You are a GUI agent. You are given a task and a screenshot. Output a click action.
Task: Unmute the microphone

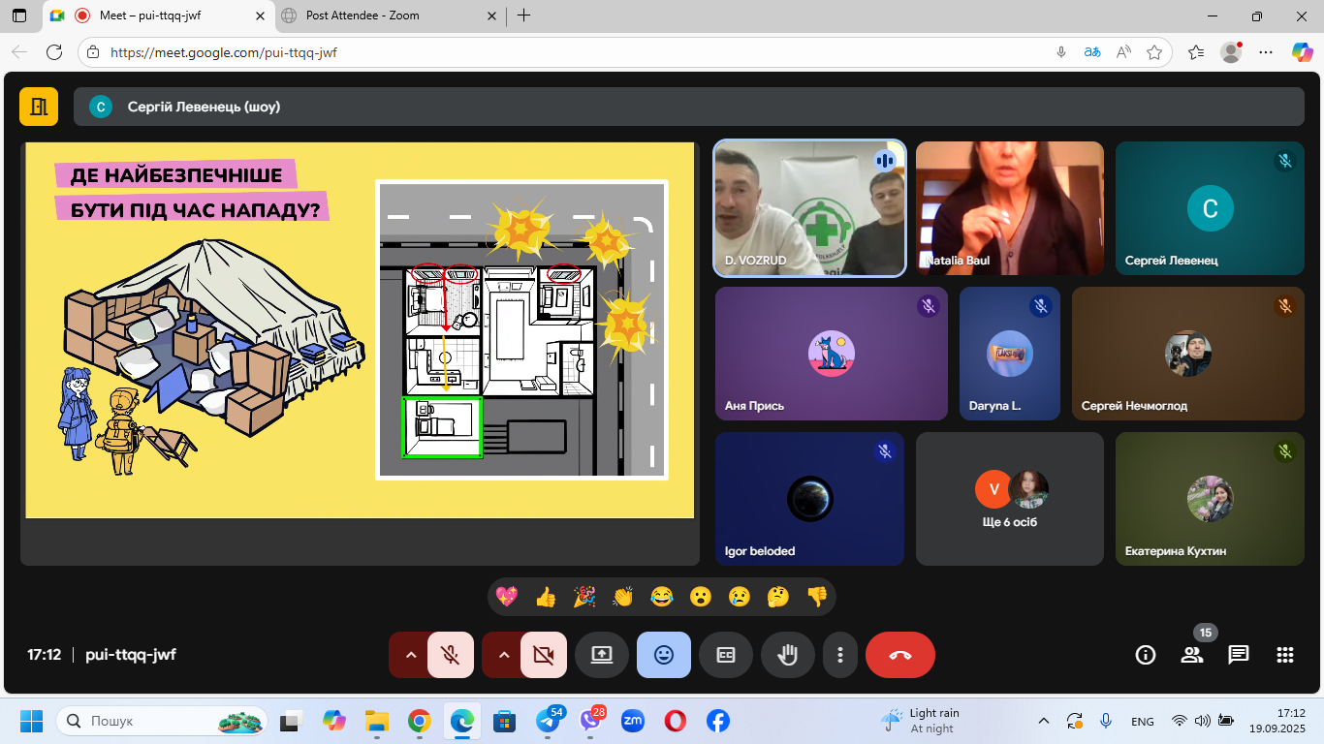(451, 655)
